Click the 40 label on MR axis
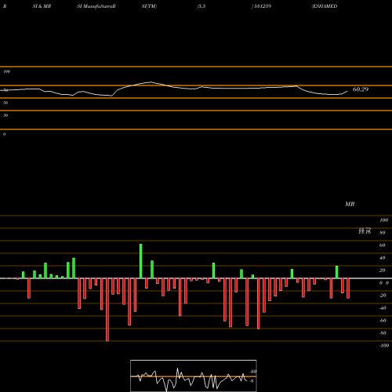The height and width of the screenshot is (392, 392). [382, 258]
